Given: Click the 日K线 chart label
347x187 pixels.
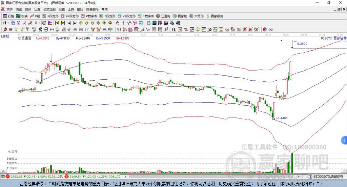Looking at the screenshot, I should [5, 36].
